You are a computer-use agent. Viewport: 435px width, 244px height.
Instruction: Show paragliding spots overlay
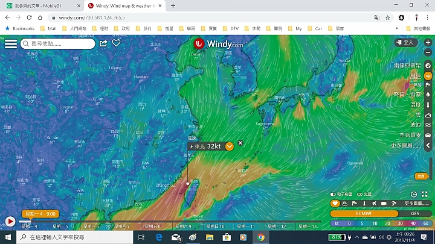[393, 204]
